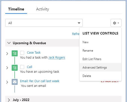This screenshot has height=102, width=127.
Task: Click the Call green task icon
Action: (15, 68)
